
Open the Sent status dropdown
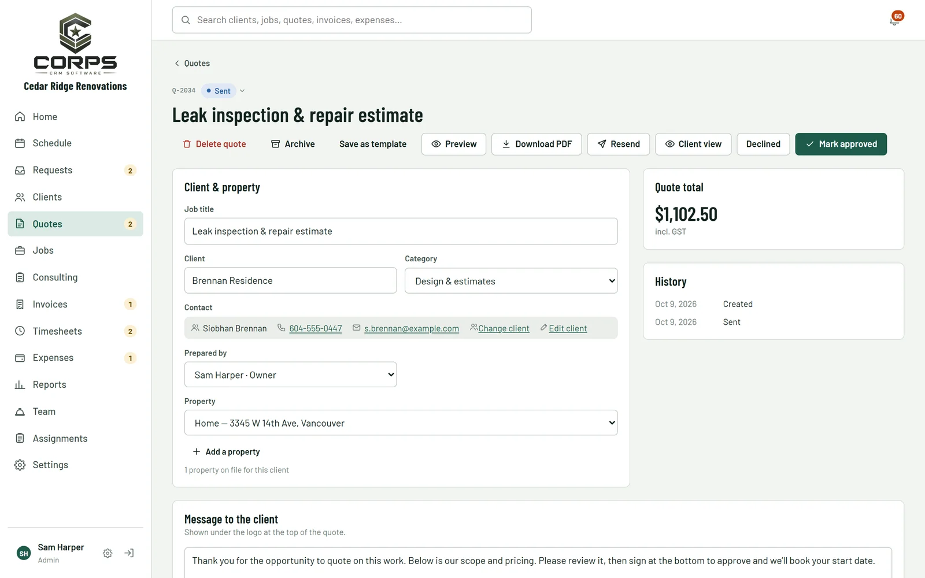[224, 91]
